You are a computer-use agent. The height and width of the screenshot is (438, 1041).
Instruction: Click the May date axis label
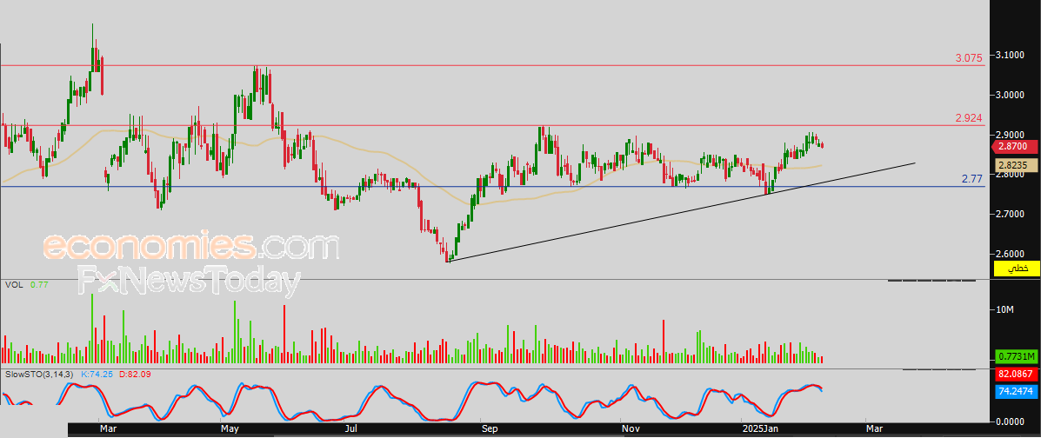pyautogui.click(x=229, y=429)
